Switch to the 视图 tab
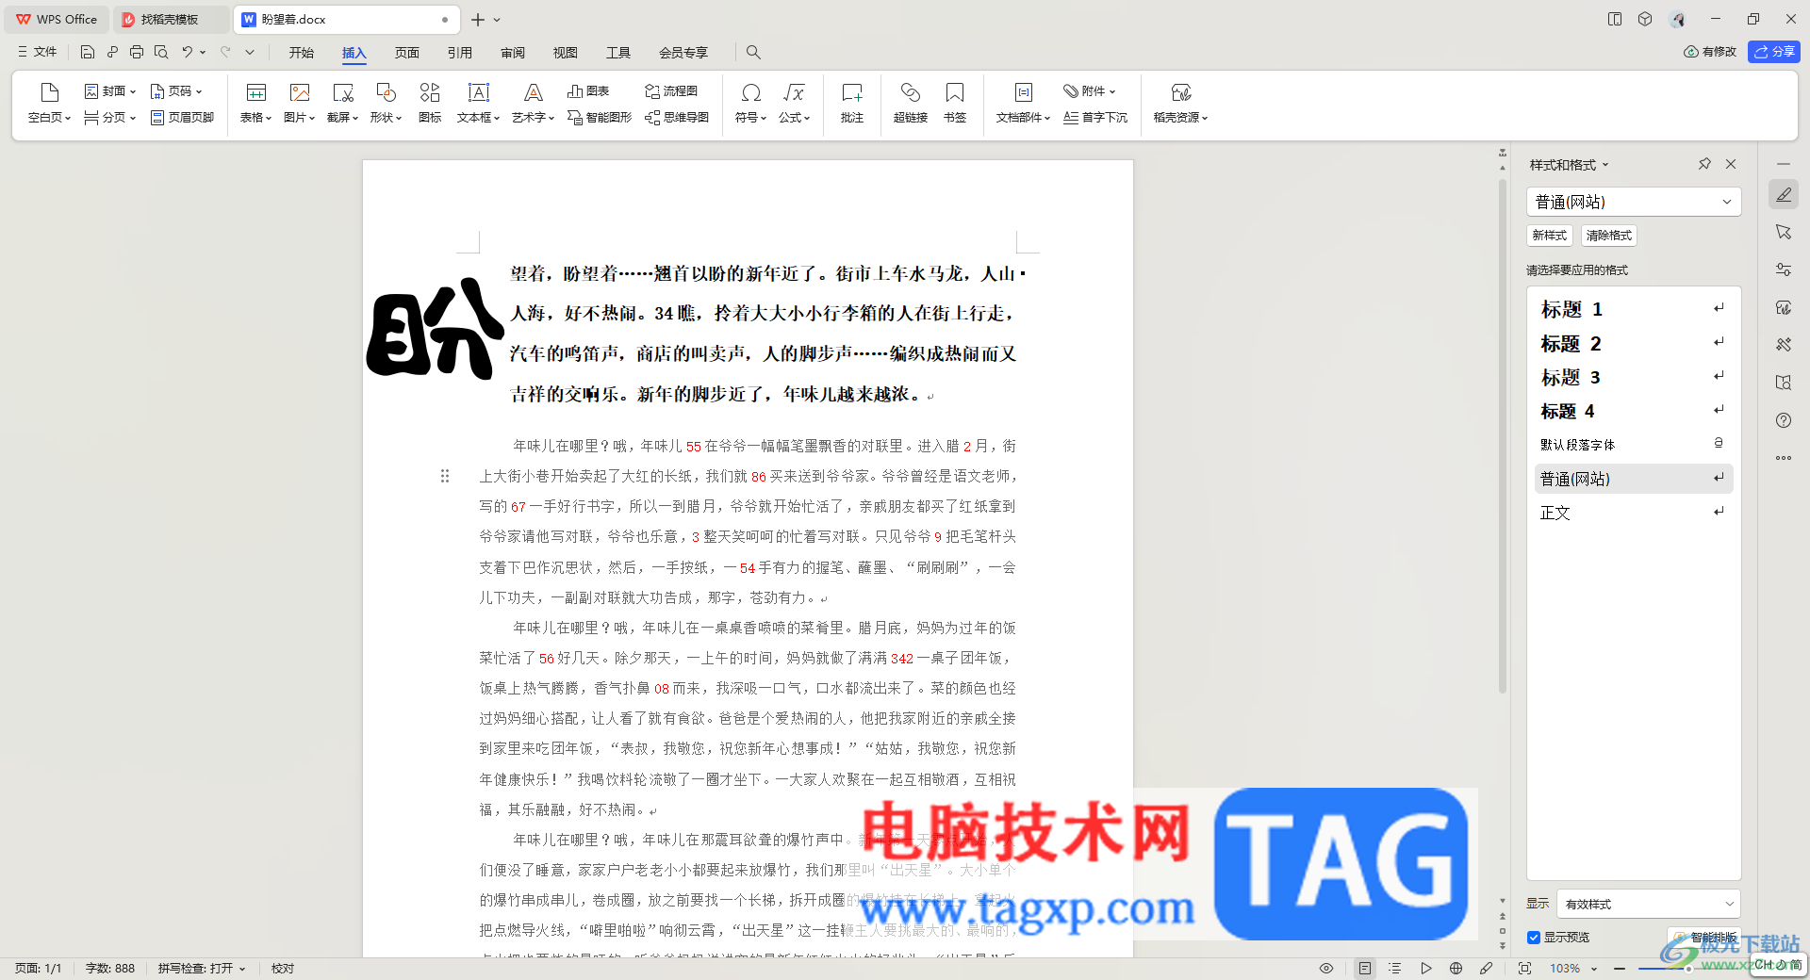This screenshot has width=1810, height=980. pos(566,53)
